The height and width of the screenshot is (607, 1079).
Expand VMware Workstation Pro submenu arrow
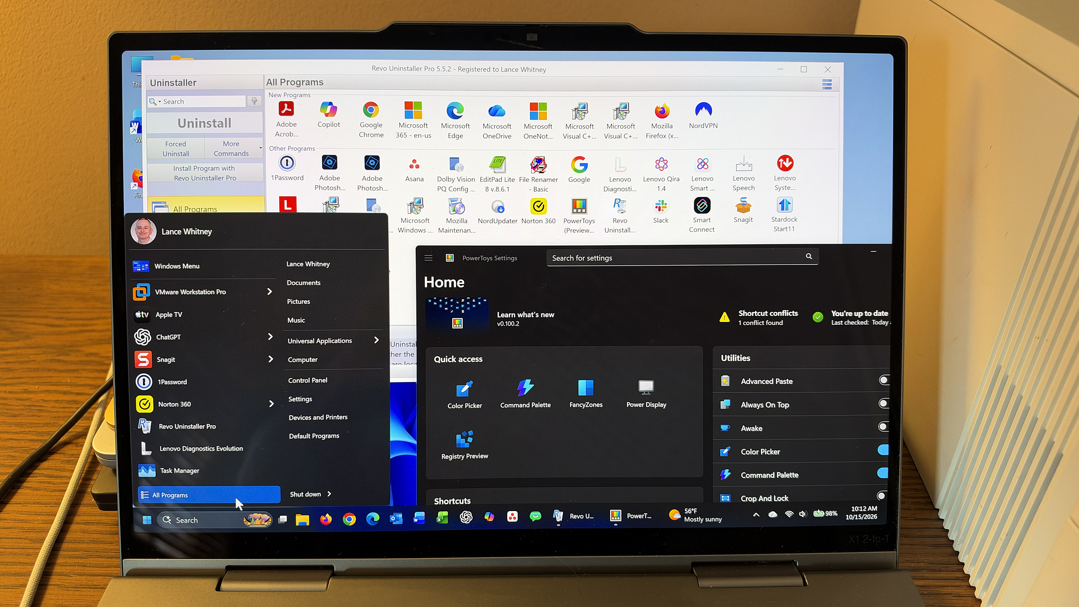click(x=270, y=292)
